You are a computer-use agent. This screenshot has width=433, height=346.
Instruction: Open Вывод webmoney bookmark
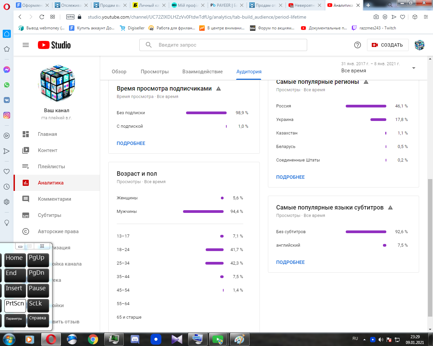pyautogui.click(x=41, y=28)
